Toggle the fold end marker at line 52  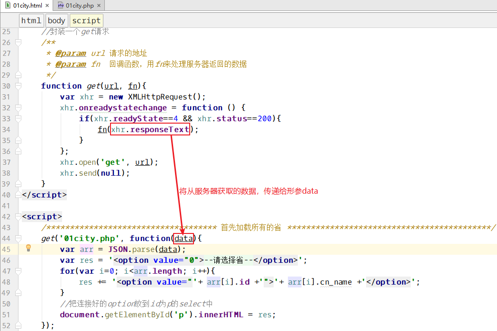[x=18, y=325]
